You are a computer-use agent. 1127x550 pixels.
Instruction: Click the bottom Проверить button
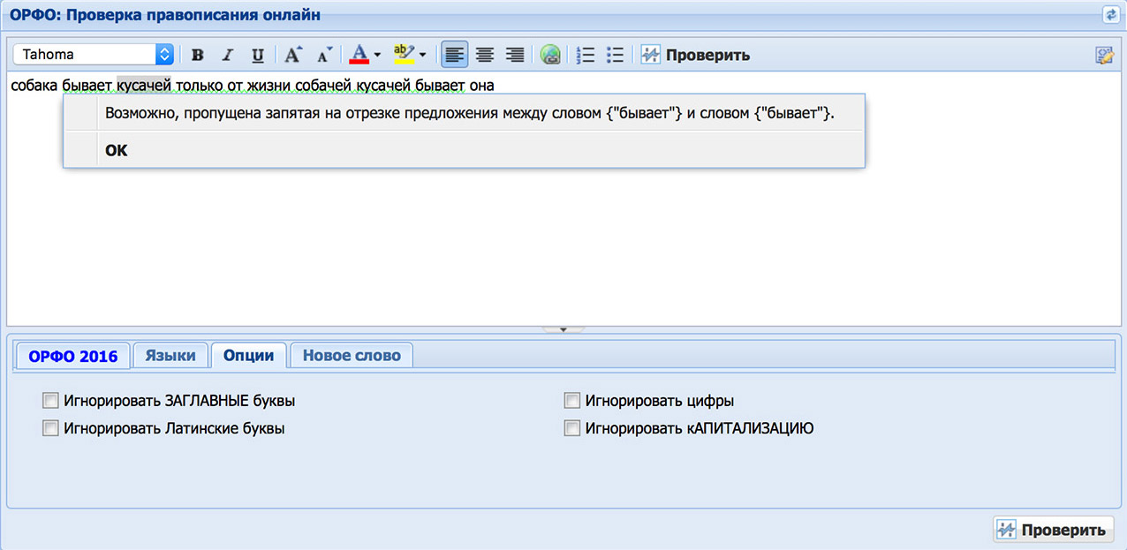point(1053,530)
